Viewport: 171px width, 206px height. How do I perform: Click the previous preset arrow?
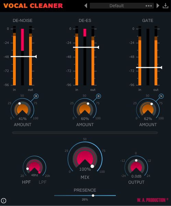86,6
